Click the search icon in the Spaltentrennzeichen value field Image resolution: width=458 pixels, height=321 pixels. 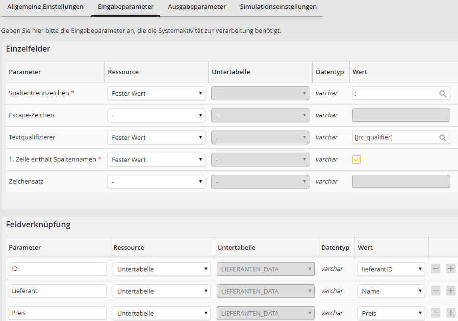pos(442,93)
